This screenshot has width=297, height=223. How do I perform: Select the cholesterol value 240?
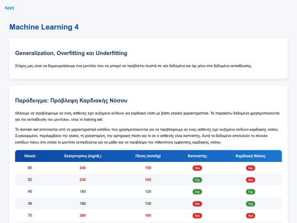point(82,168)
